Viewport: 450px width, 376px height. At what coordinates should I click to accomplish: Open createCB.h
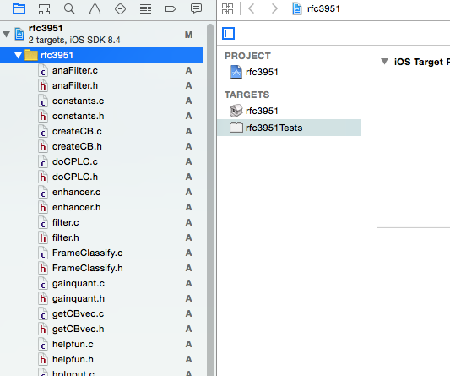pyautogui.click(x=77, y=146)
